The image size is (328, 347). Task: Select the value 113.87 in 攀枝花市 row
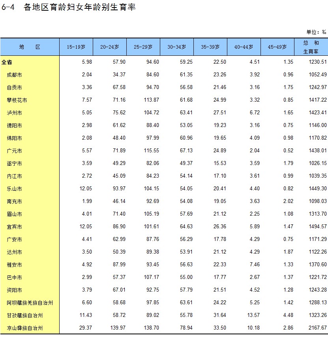[152, 100]
